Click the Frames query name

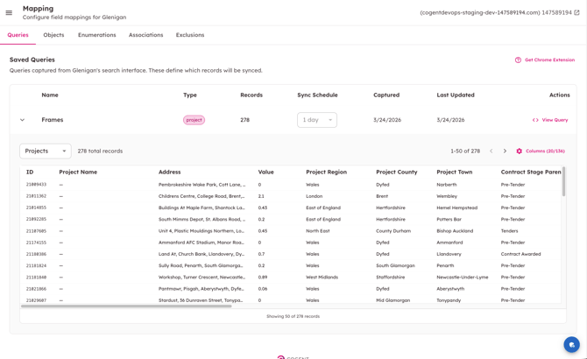[x=53, y=120]
